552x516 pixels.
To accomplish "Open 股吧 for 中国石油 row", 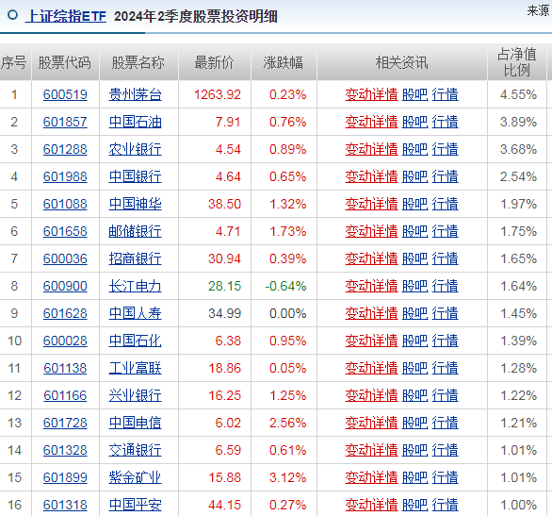I will tap(415, 122).
